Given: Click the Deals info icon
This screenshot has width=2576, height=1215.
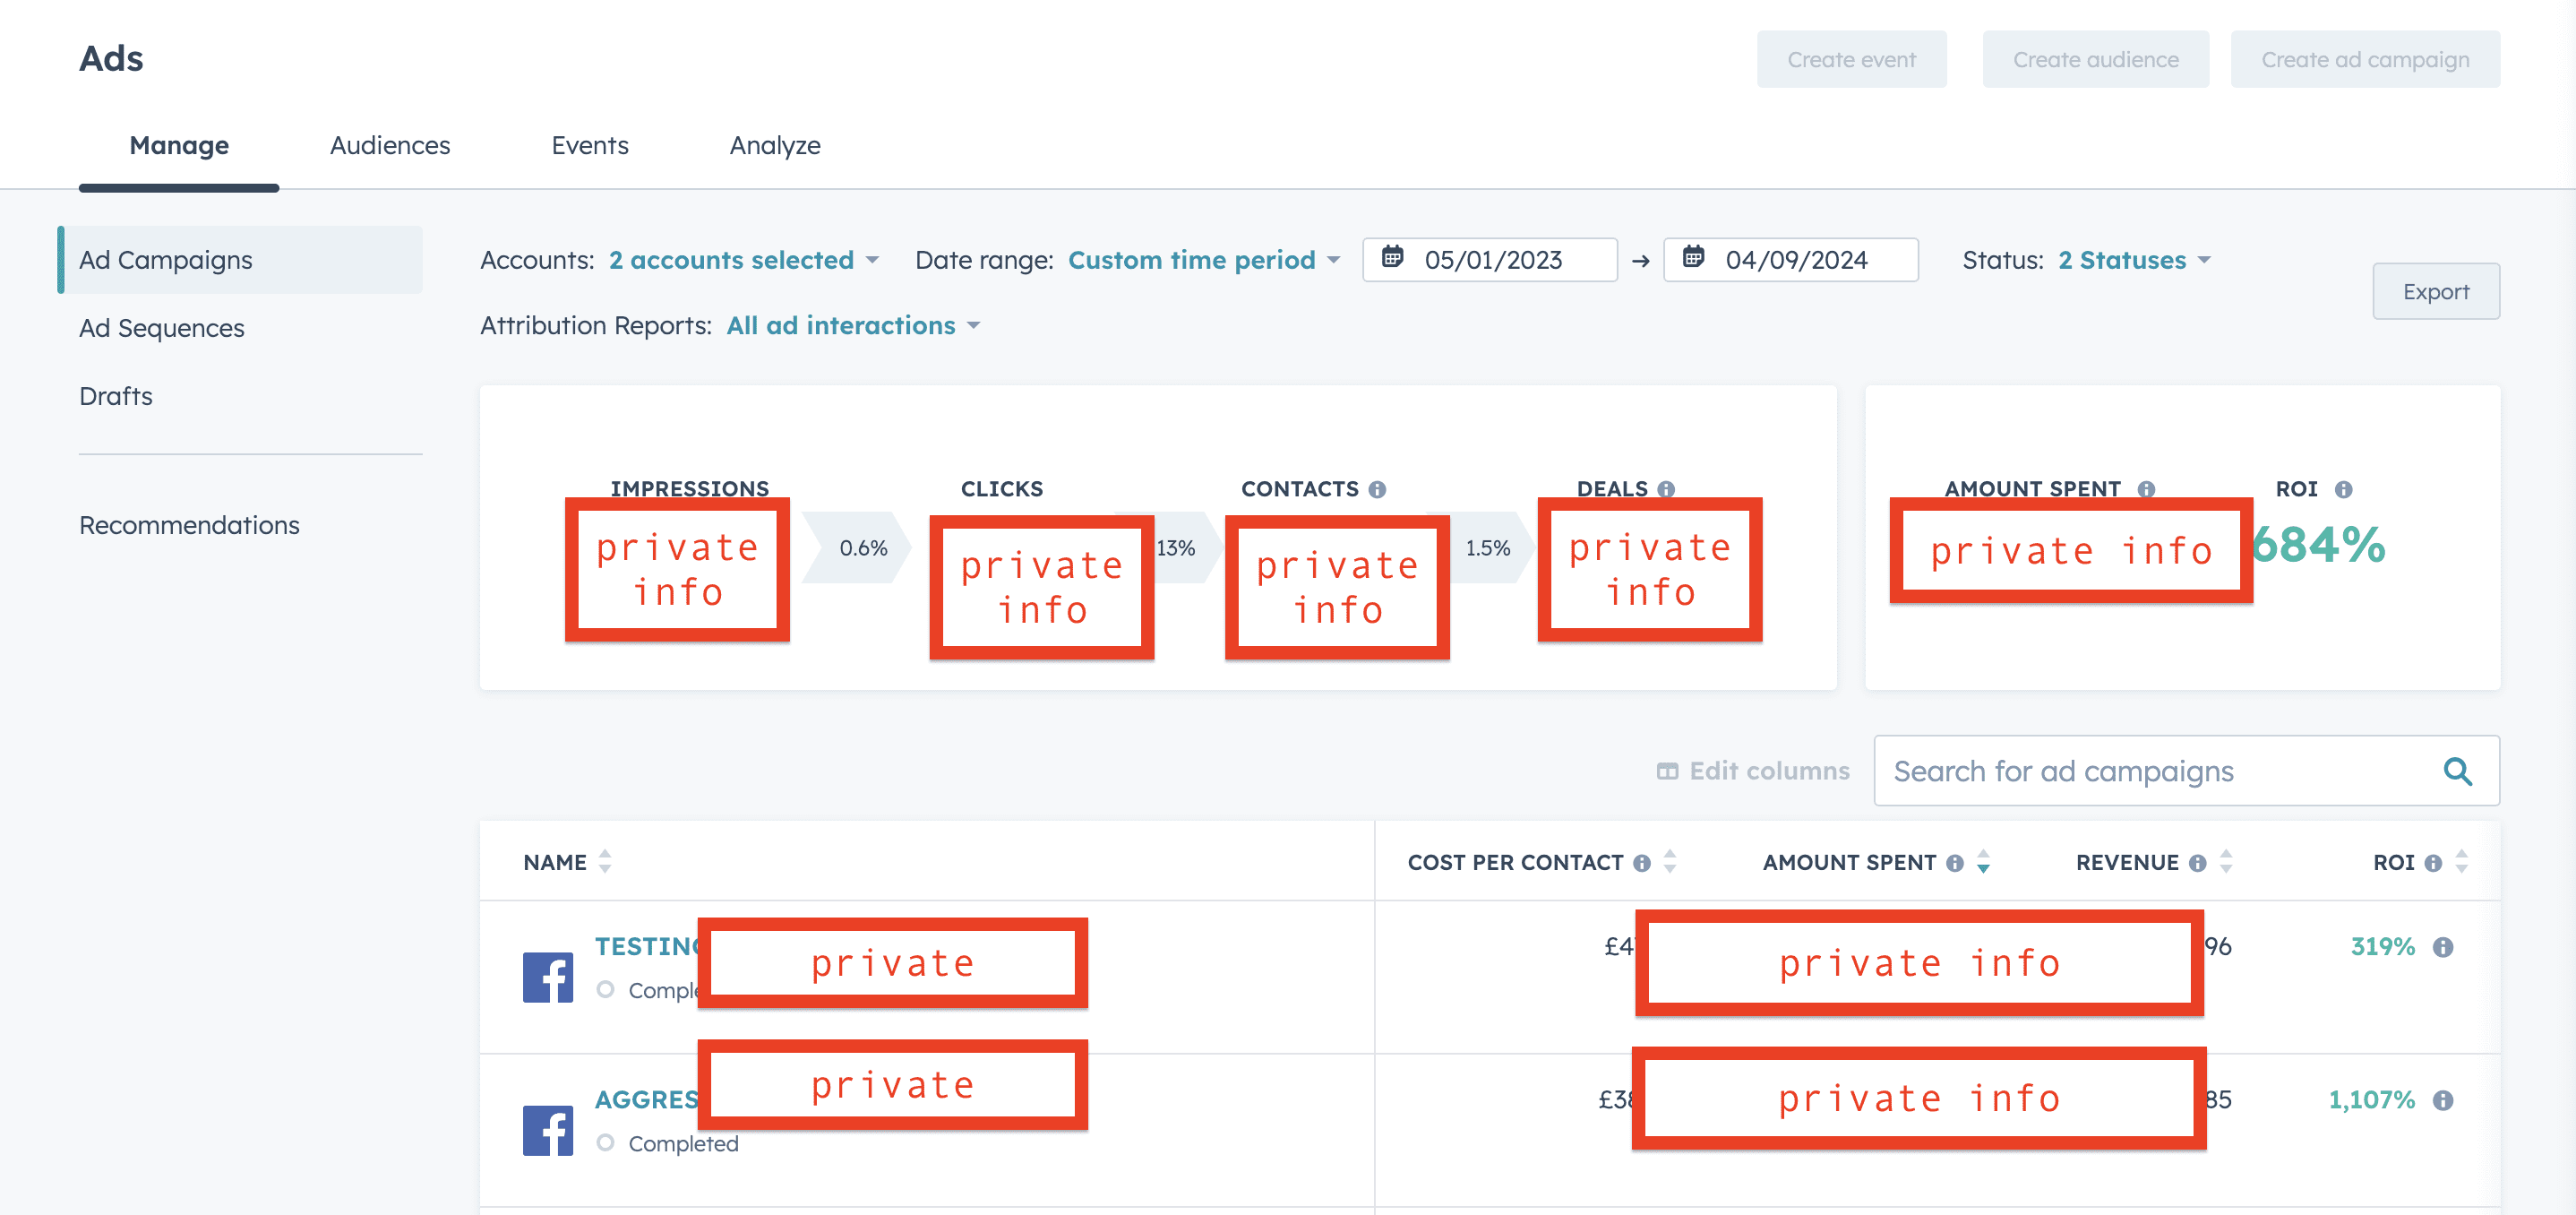Looking at the screenshot, I should (1665, 489).
